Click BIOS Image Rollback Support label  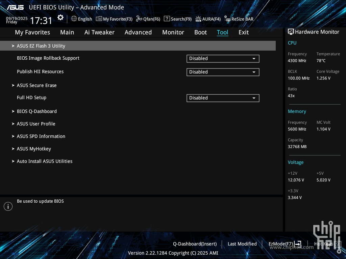(x=48, y=58)
